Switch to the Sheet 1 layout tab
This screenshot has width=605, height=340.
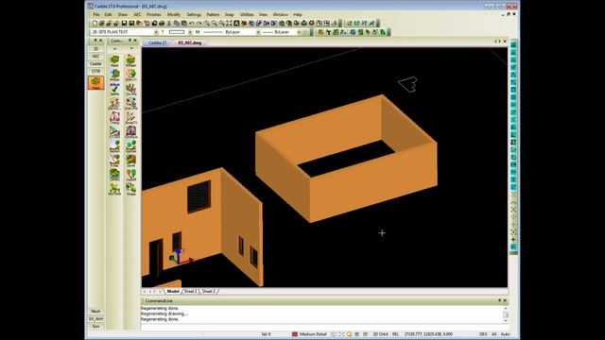(x=191, y=292)
